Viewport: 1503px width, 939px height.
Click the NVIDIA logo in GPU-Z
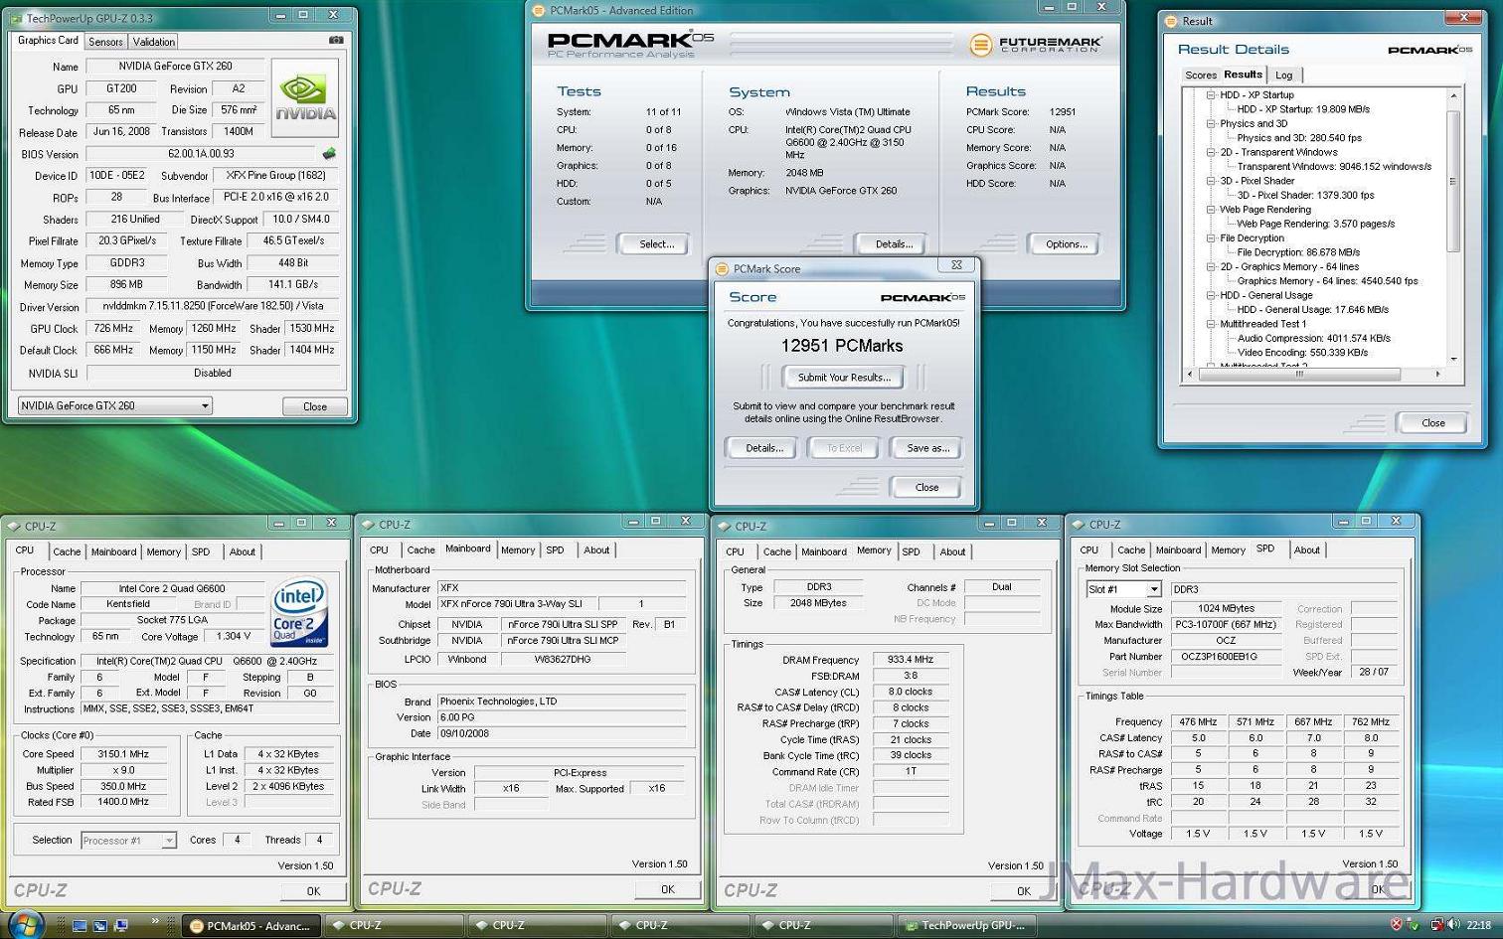pyautogui.click(x=305, y=96)
